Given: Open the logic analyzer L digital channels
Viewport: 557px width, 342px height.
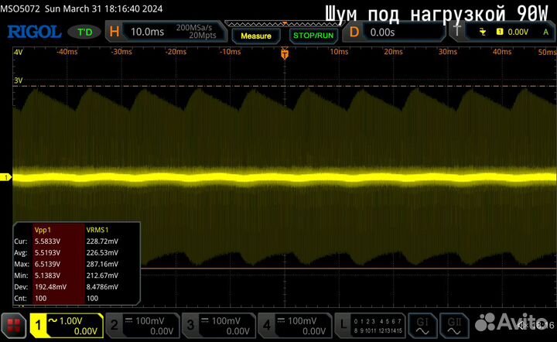Looking at the screenshot, I should pyautogui.click(x=343, y=324).
